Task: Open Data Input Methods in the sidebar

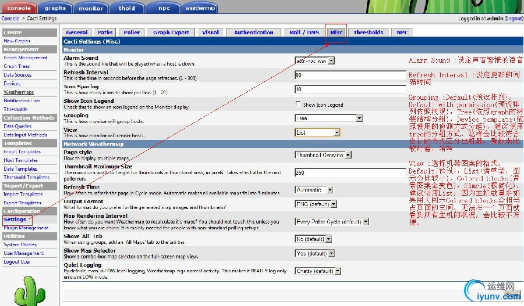Action: pyautogui.click(x=25, y=135)
